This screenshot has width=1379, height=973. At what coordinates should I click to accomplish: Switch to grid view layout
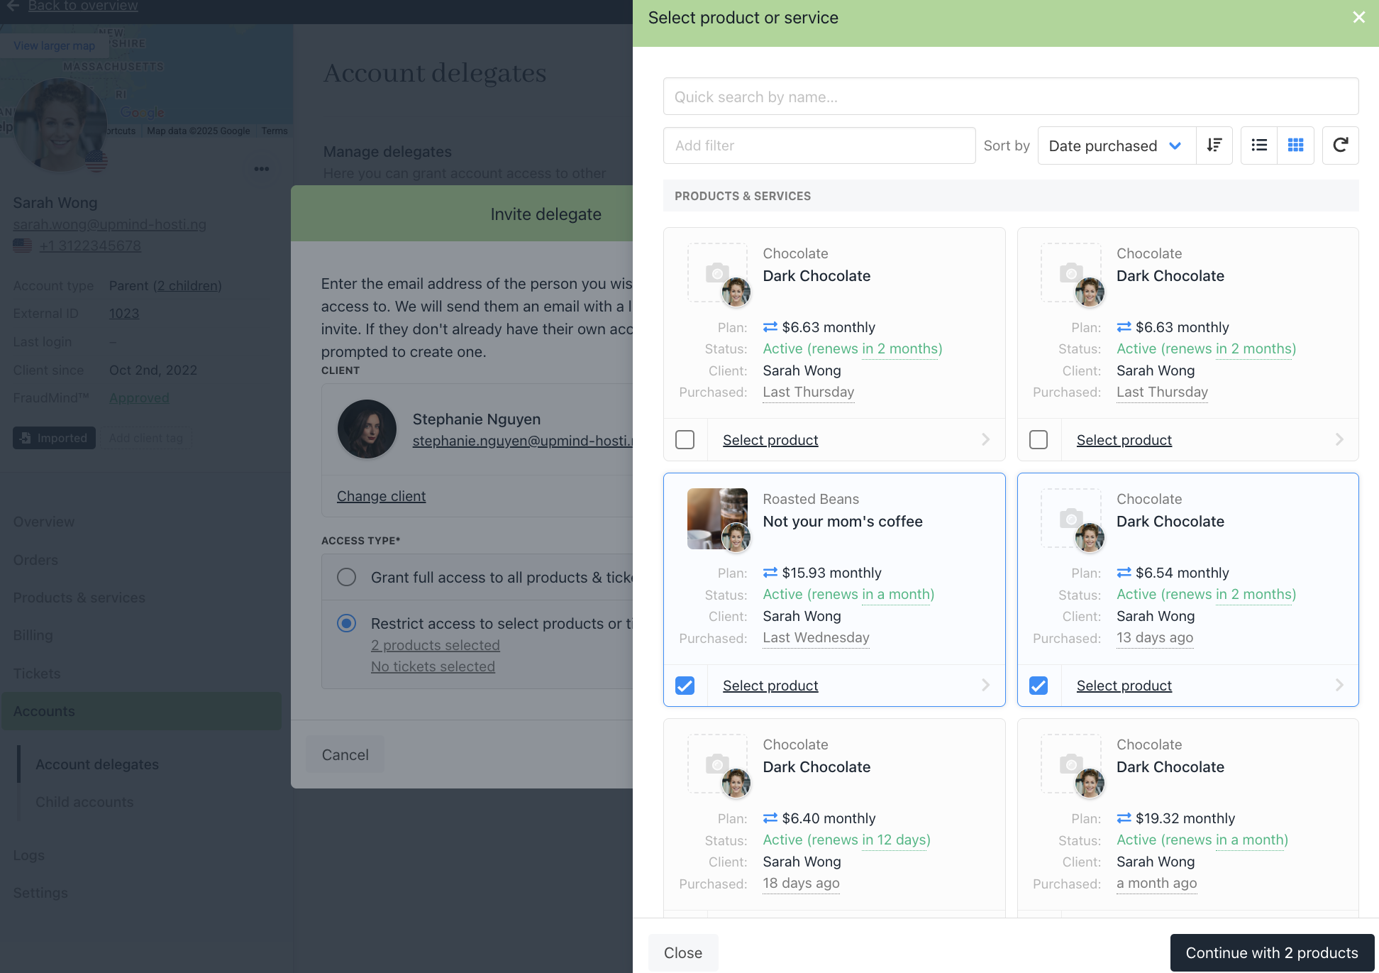[x=1295, y=145]
